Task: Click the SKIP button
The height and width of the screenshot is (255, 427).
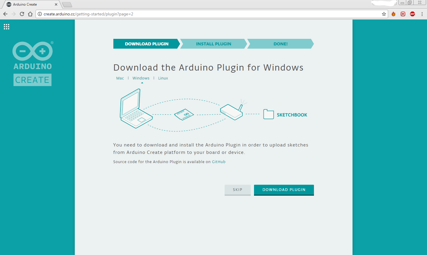Action: click(237, 190)
